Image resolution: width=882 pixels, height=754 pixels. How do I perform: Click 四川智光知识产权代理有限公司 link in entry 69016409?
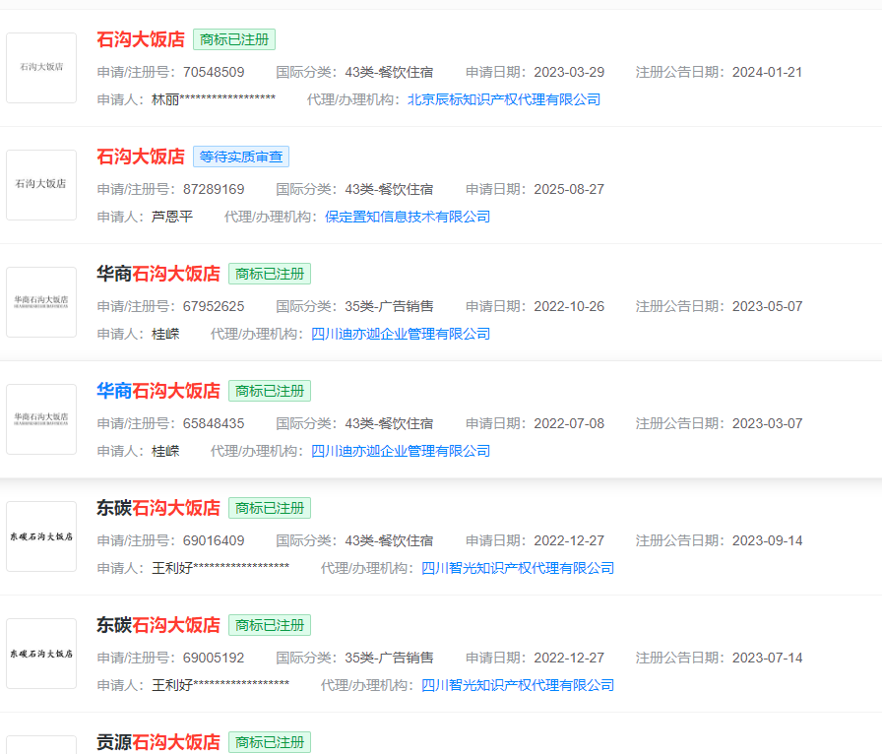[518, 568]
